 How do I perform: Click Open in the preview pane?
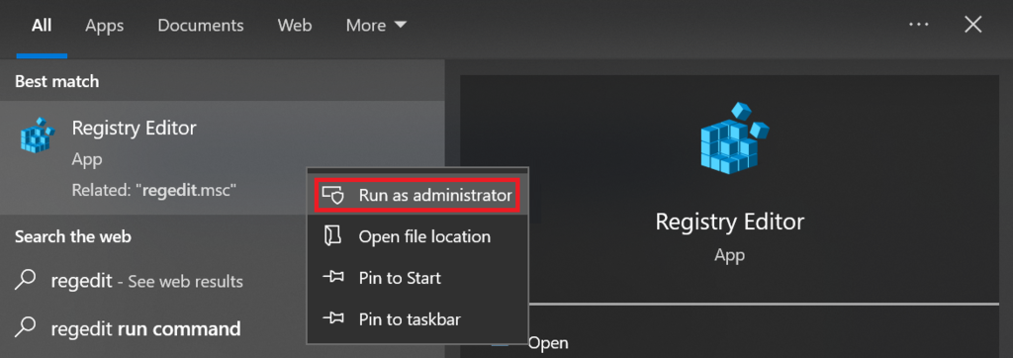coord(548,342)
